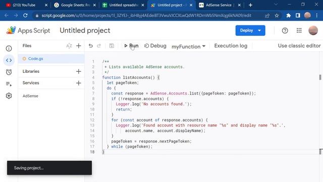Open the Help question mark icon
Image resolution: width=323 pixels, height=182 pixels.
[285, 31]
